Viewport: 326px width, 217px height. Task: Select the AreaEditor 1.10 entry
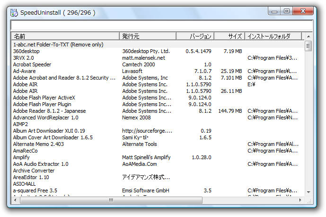pyautogui.click(x=31, y=177)
